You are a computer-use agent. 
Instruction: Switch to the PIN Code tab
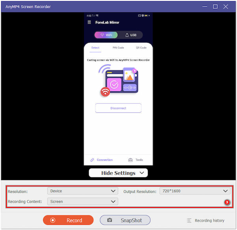[x=118, y=48]
